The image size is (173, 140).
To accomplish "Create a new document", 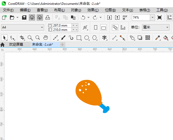I will pyautogui.click(x=4, y=17).
